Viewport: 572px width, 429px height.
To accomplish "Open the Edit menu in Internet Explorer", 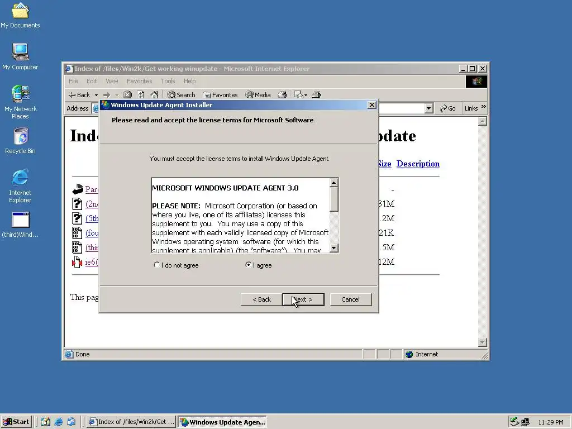I will pos(92,81).
